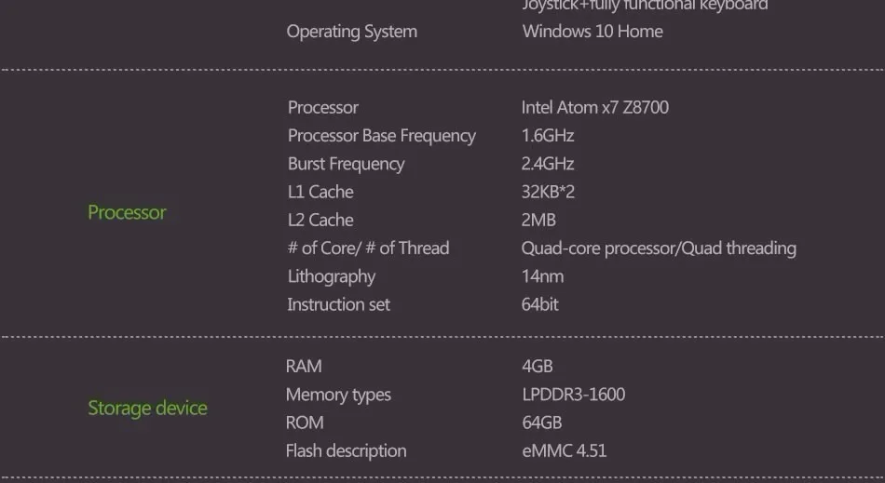885x483 pixels.
Task: Click the 4GB RAM value
Action: pyautogui.click(x=538, y=367)
